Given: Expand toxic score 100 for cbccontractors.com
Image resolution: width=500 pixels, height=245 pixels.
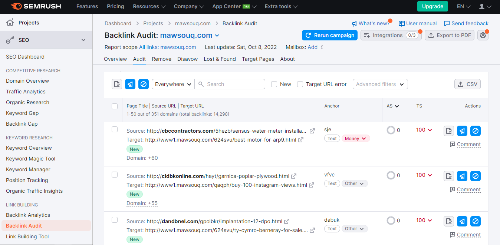Looking at the screenshot, I should pyautogui.click(x=424, y=130).
